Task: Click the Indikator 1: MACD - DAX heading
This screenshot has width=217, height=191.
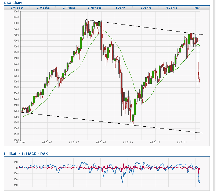Action: pos(26,154)
